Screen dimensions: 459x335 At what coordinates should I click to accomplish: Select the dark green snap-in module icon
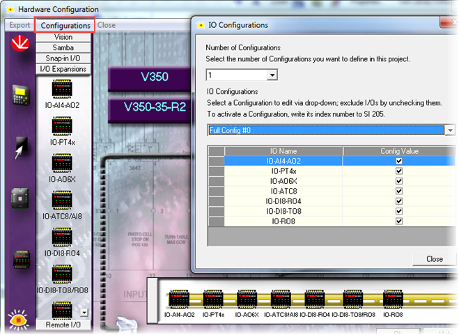click(x=20, y=198)
